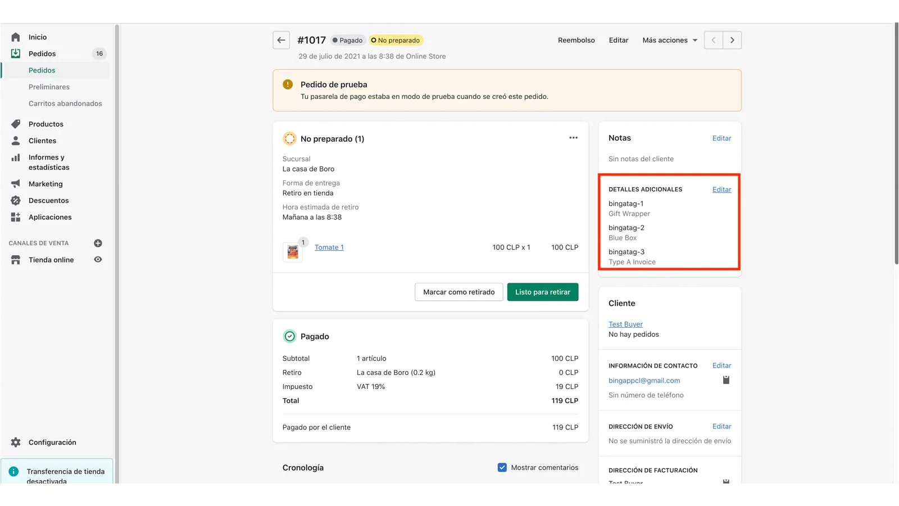Click the Productos tag icon
Screen dimensions: 899x506
[x=16, y=124]
